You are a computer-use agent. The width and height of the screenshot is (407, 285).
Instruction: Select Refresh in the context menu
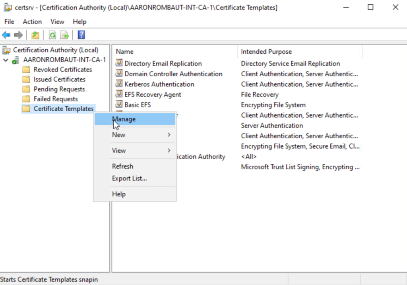(x=122, y=167)
